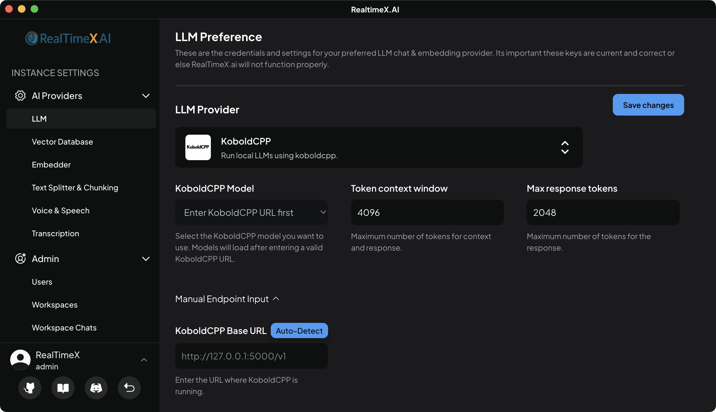Open the KoboldCPP Model dropdown
This screenshot has height=412, width=716.
(251, 212)
